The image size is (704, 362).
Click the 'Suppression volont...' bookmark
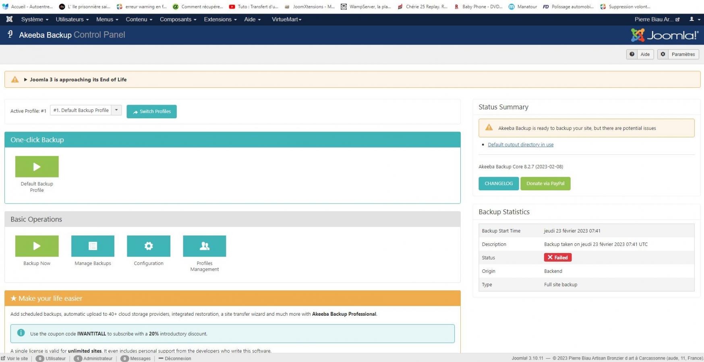coord(625,7)
